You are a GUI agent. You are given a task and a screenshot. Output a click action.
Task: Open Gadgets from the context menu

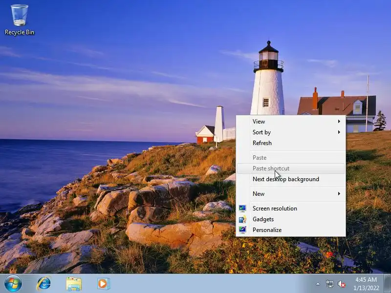pyautogui.click(x=291, y=219)
